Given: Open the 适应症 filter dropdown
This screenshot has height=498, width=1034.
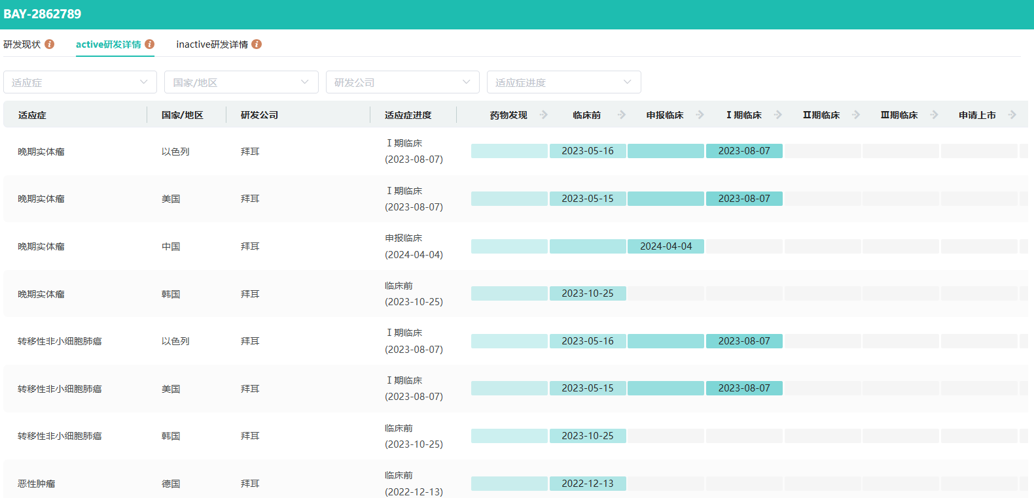Looking at the screenshot, I should click(x=80, y=82).
